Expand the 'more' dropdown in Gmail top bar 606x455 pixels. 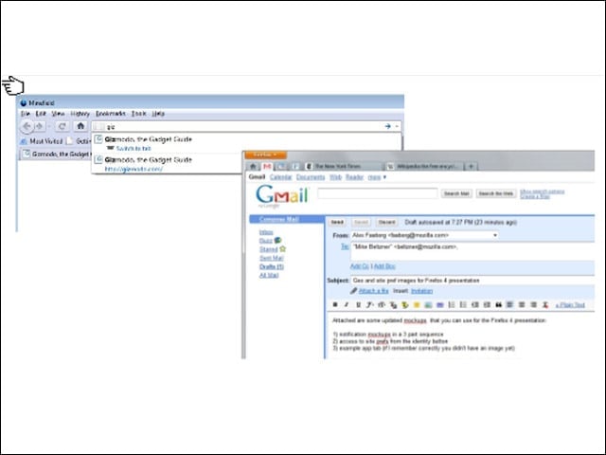click(377, 177)
